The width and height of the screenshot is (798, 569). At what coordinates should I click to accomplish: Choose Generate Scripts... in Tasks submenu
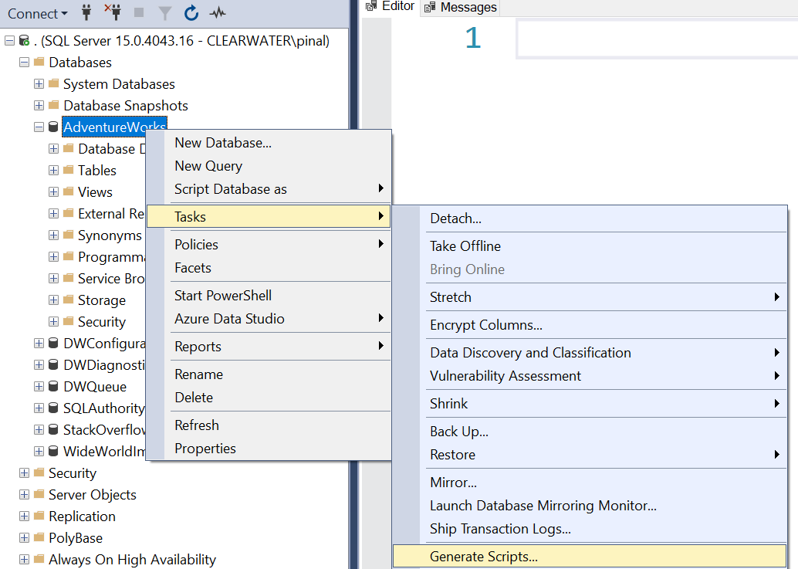click(590, 557)
